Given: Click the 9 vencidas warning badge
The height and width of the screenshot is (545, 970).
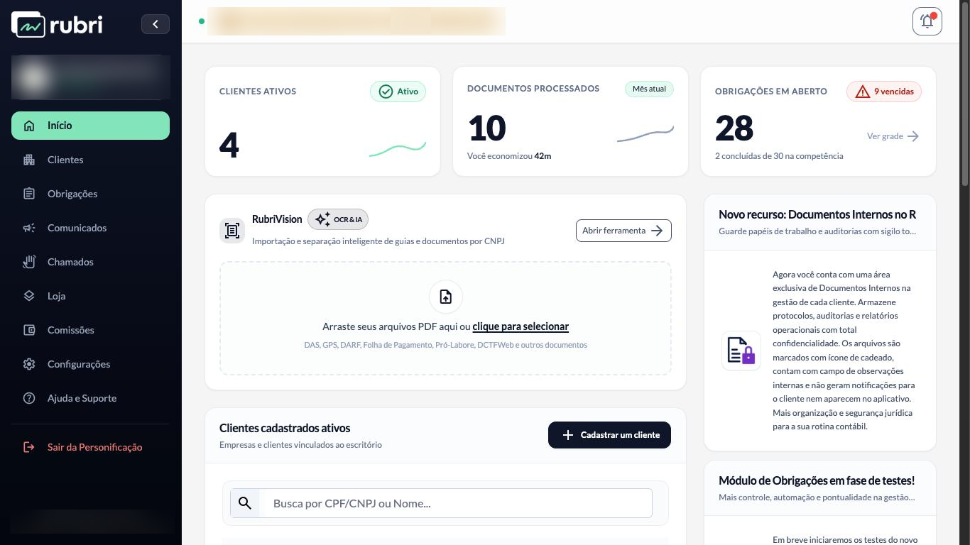Looking at the screenshot, I should (884, 92).
